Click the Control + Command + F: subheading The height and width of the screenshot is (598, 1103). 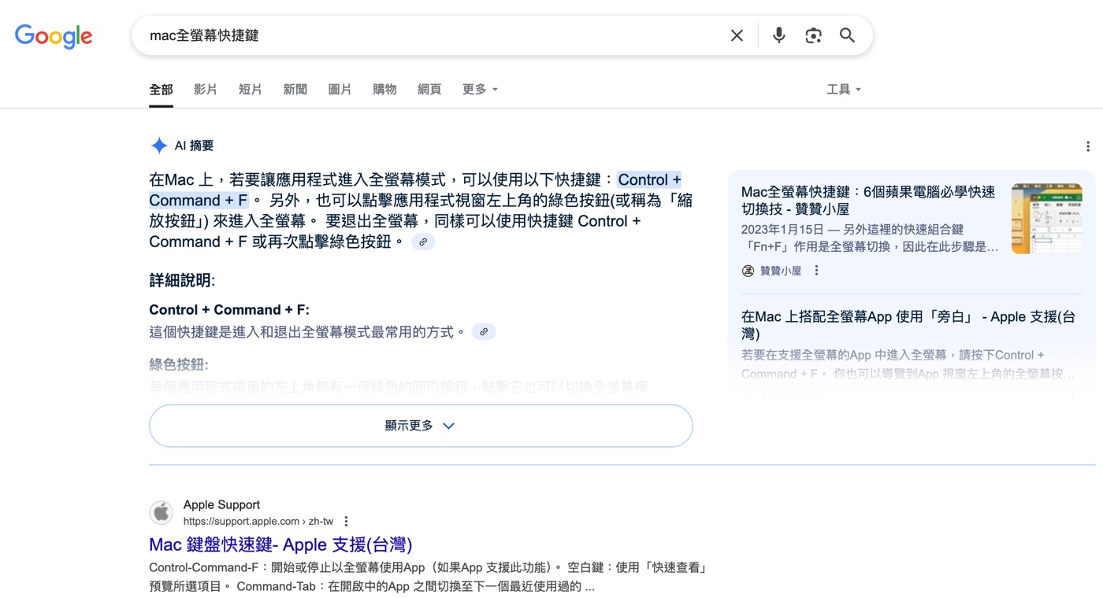click(229, 310)
